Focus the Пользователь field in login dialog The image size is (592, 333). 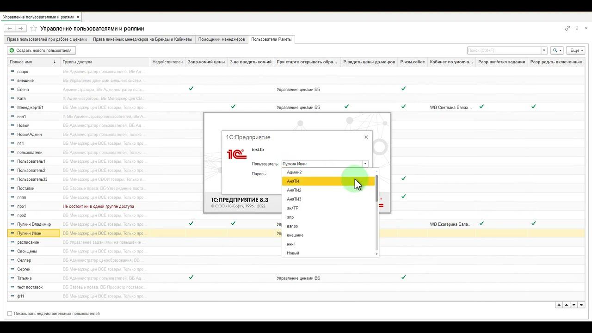coord(322,164)
